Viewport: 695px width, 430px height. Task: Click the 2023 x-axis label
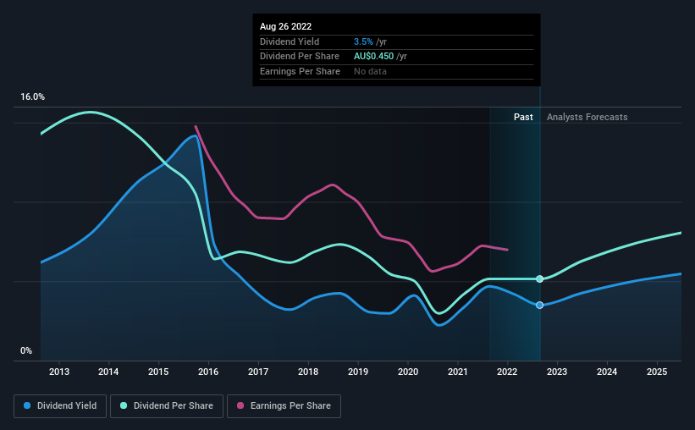[557, 372]
